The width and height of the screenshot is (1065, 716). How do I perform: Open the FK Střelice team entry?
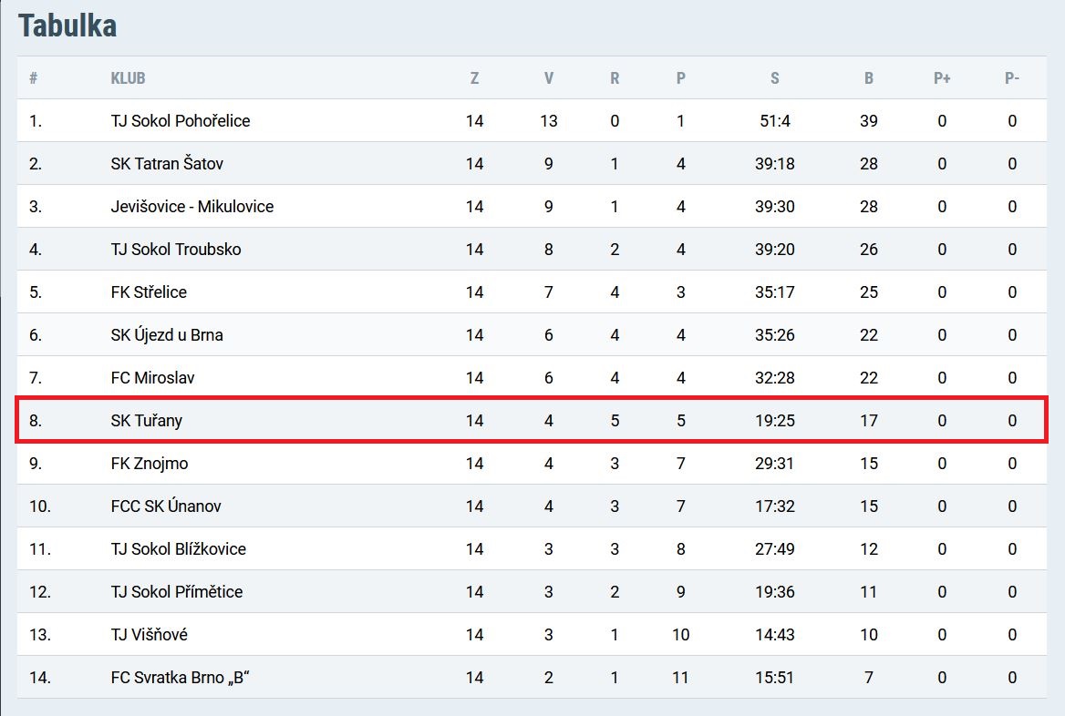click(x=149, y=292)
